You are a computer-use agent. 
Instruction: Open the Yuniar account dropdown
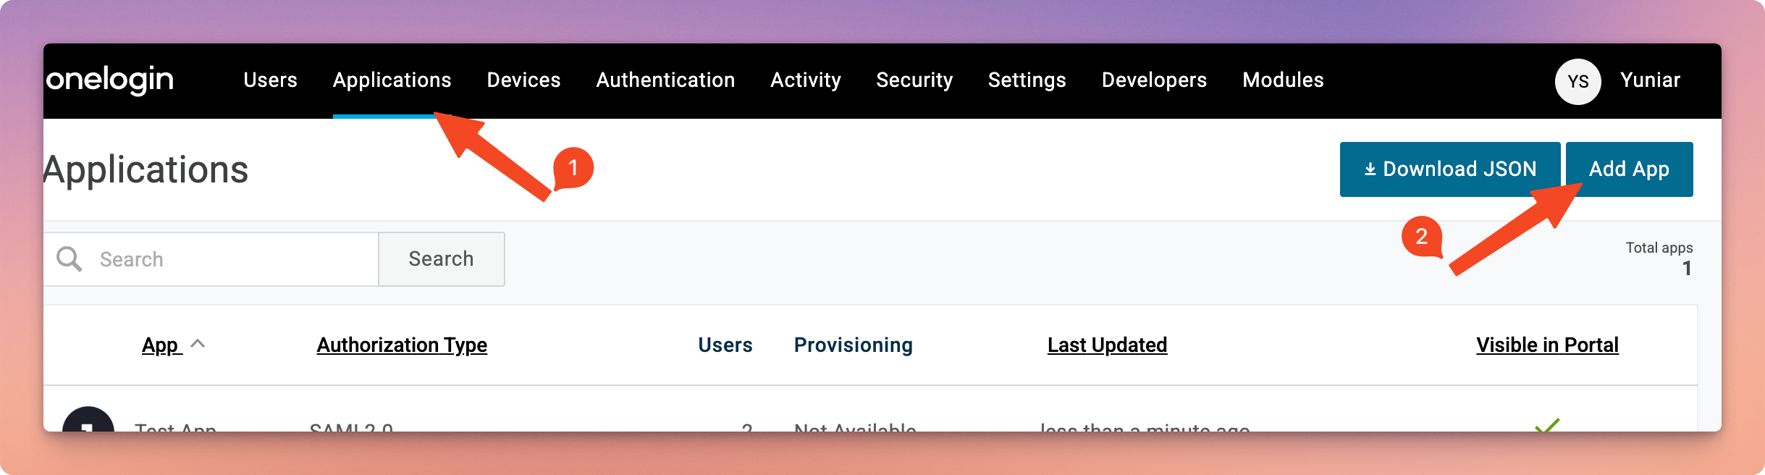(1650, 80)
